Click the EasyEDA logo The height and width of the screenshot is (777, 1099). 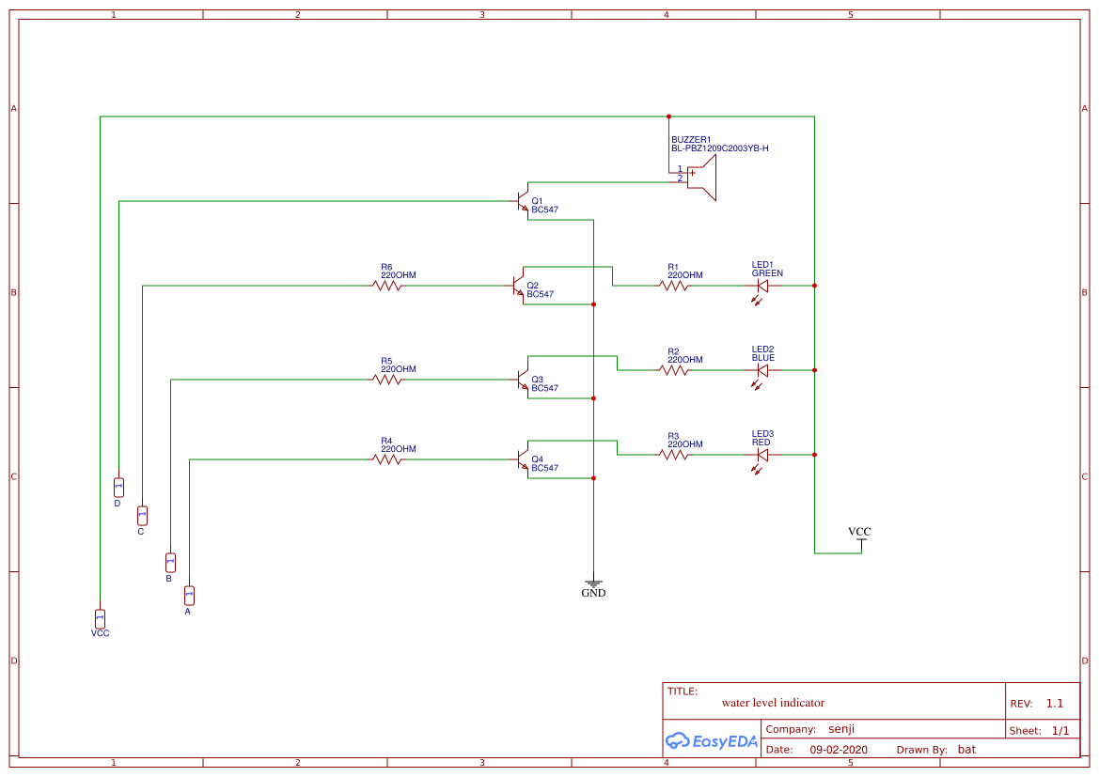coord(712,741)
